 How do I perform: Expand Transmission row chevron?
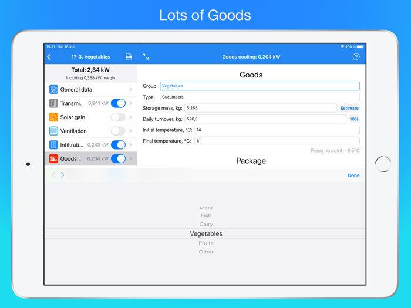point(130,103)
